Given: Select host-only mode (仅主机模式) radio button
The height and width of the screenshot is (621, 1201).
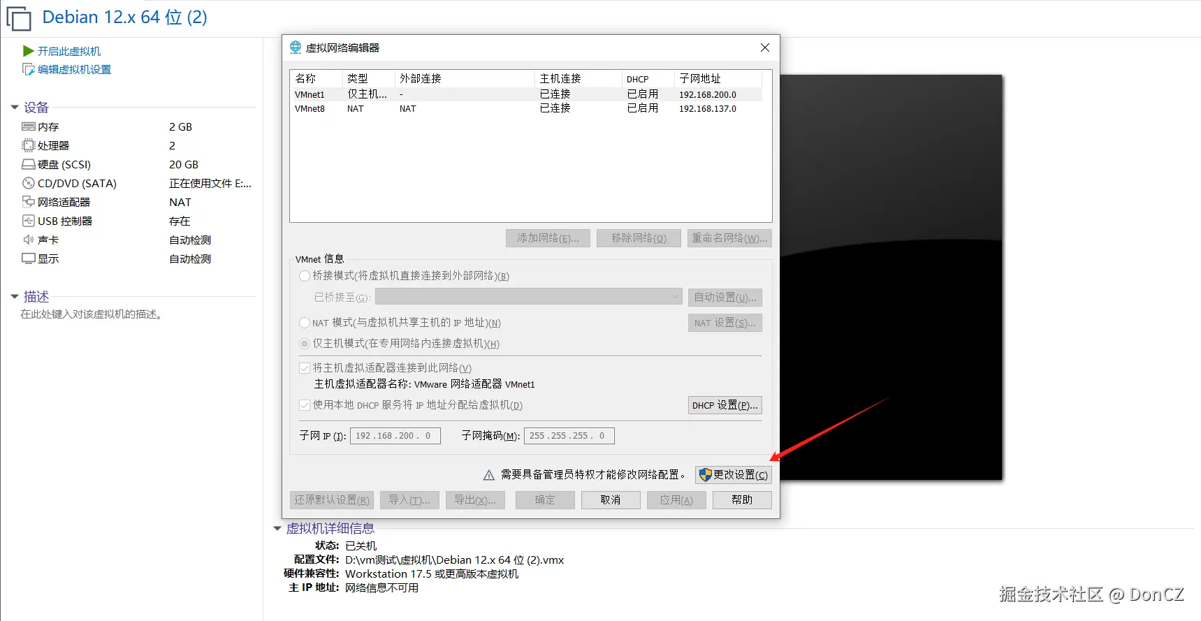Looking at the screenshot, I should coord(305,344).
